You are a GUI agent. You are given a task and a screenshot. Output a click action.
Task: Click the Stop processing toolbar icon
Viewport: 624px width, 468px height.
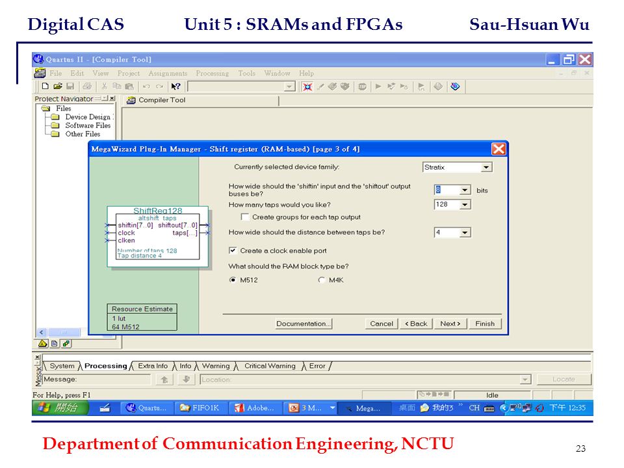pyautogui.click(x=362, y=86)
